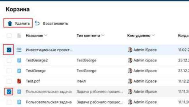Click list icon of Инвестиционные проект row
This screenshot has height=107, width=189.
pyautogui.click(x=19, y=50)
